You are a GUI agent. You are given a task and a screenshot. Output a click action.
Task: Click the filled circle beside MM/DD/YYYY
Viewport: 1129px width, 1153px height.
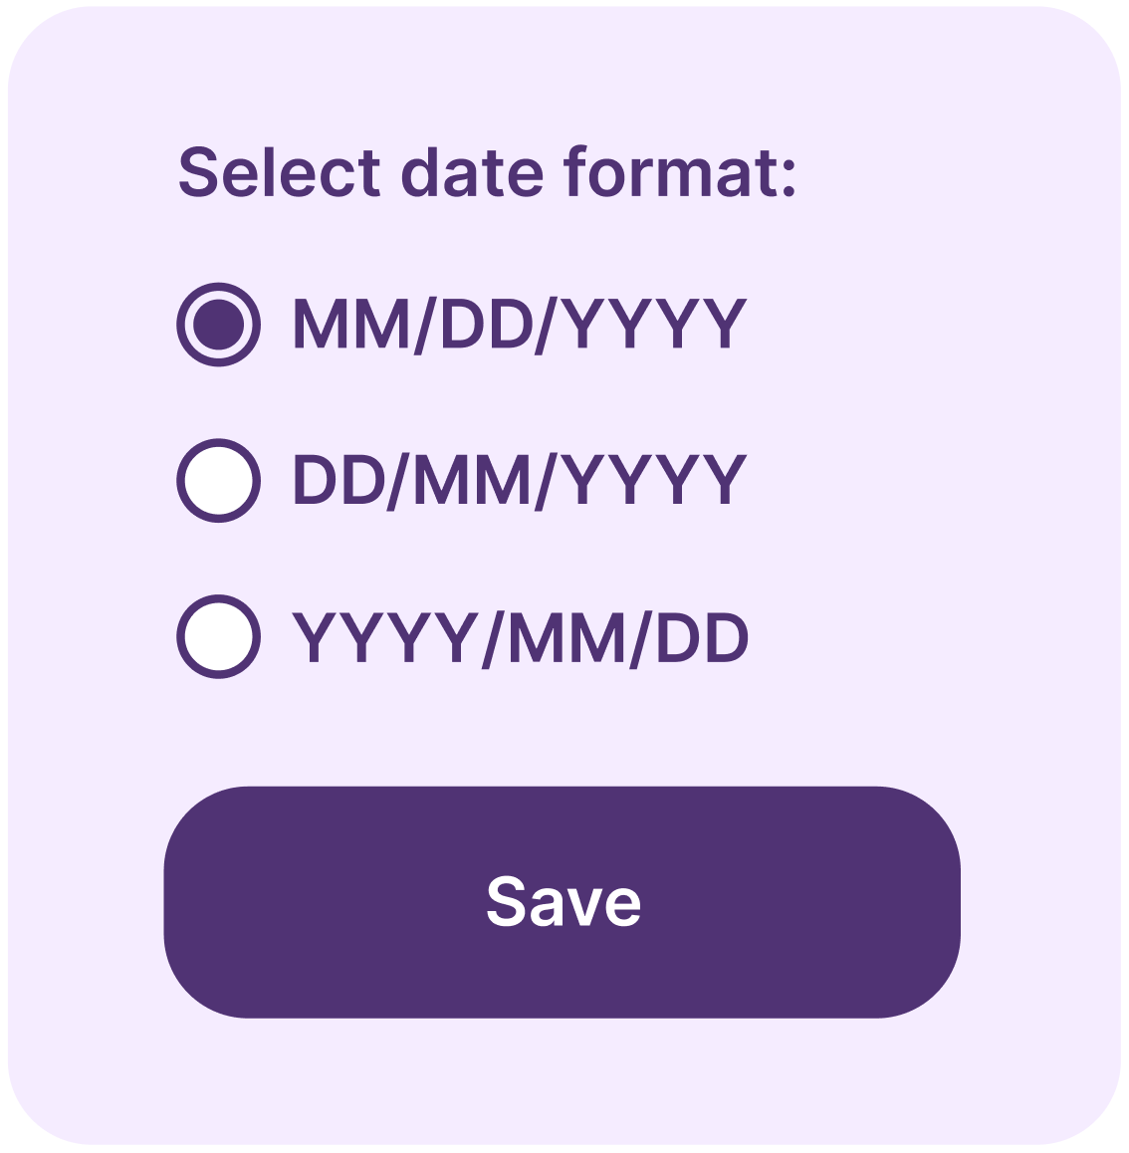(219, 325)
